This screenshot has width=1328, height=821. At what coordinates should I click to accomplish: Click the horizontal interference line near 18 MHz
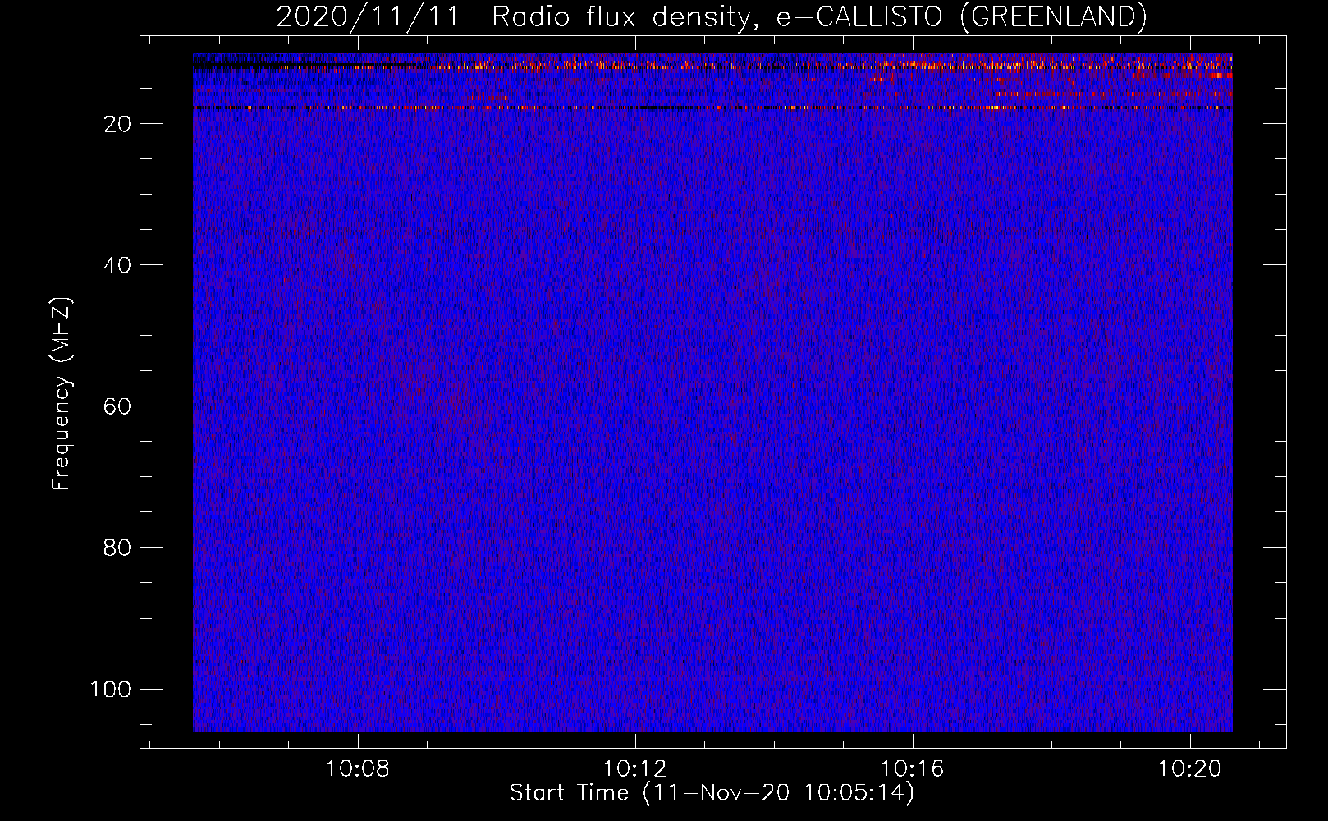point(712,108)
